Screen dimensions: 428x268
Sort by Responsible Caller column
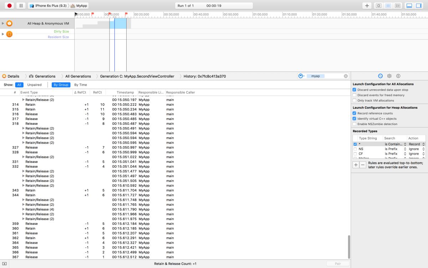pyautogui.click(x=180, y=92)
